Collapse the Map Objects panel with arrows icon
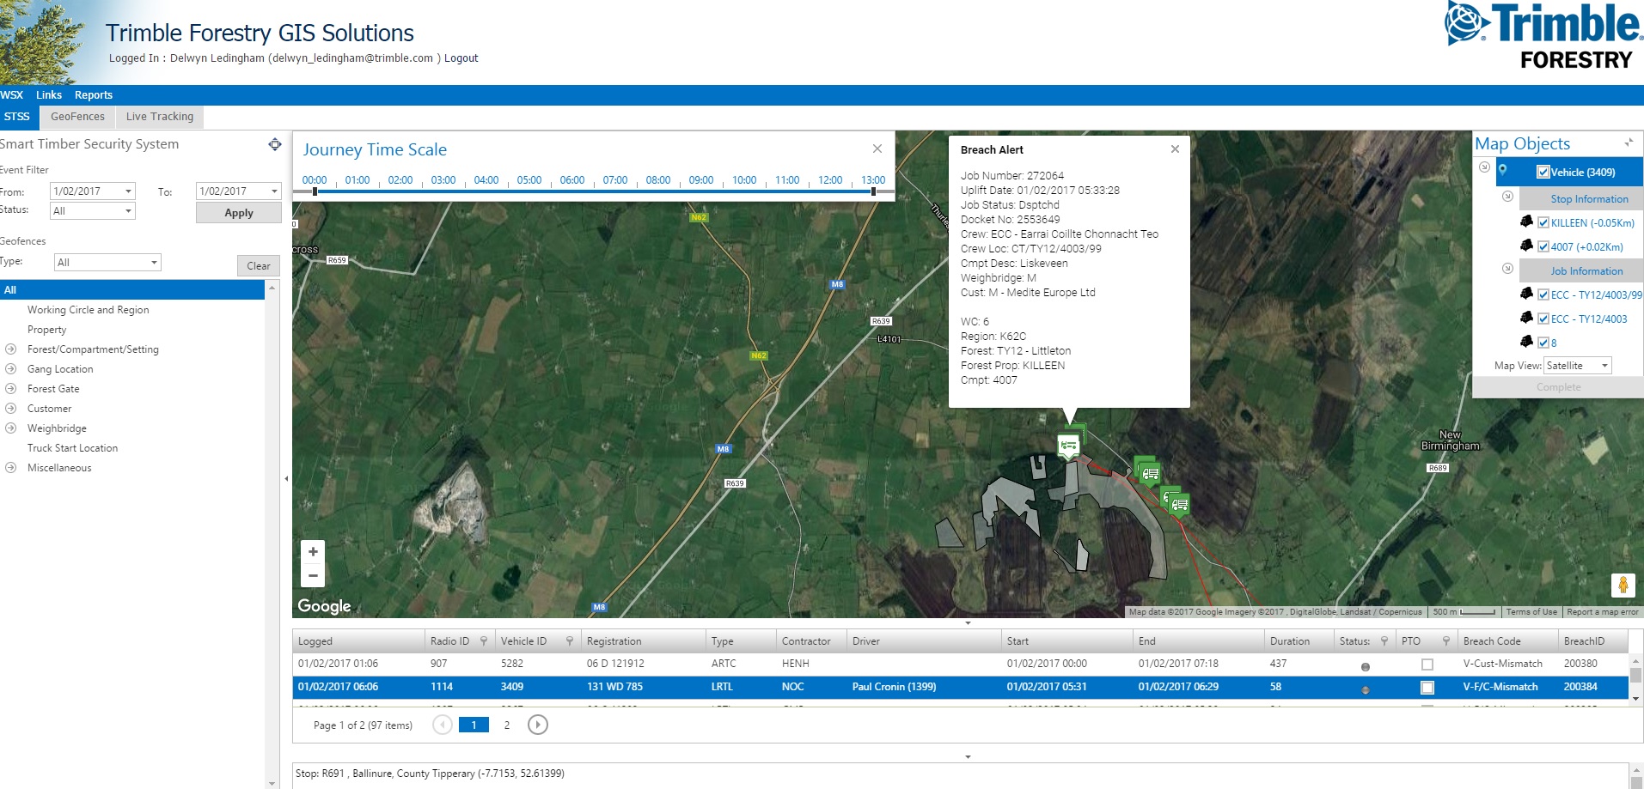Screen dimensions: 1644x789 [1629, 143]
